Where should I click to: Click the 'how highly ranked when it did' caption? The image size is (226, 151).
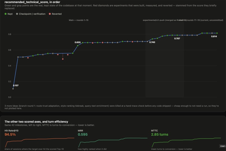coord(92,149)
